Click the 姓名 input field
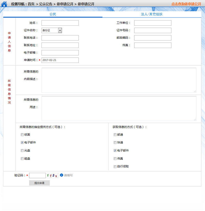The image size is (205, 211). coord(60,23)
